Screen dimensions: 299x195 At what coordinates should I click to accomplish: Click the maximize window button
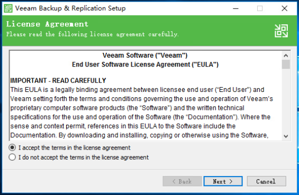tap(260, 8)
